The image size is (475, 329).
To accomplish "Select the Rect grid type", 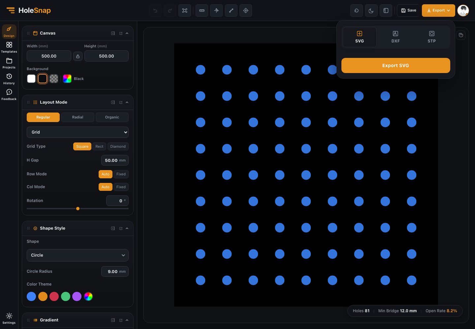I will (99, 146).
